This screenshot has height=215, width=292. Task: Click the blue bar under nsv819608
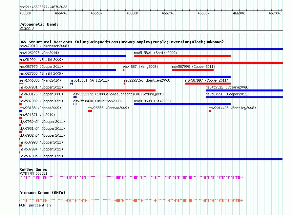(182, 104)
